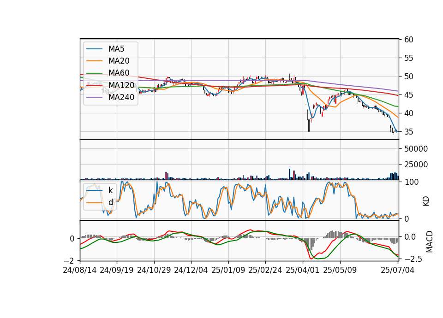Click the volume axis value 25000
443x318 pixels.
coord(416,165)
